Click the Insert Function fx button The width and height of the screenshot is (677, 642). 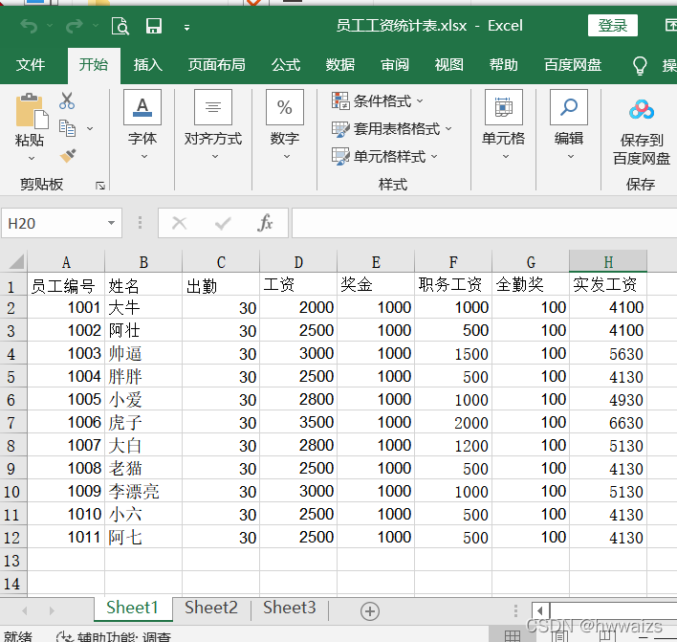[265, 223]
